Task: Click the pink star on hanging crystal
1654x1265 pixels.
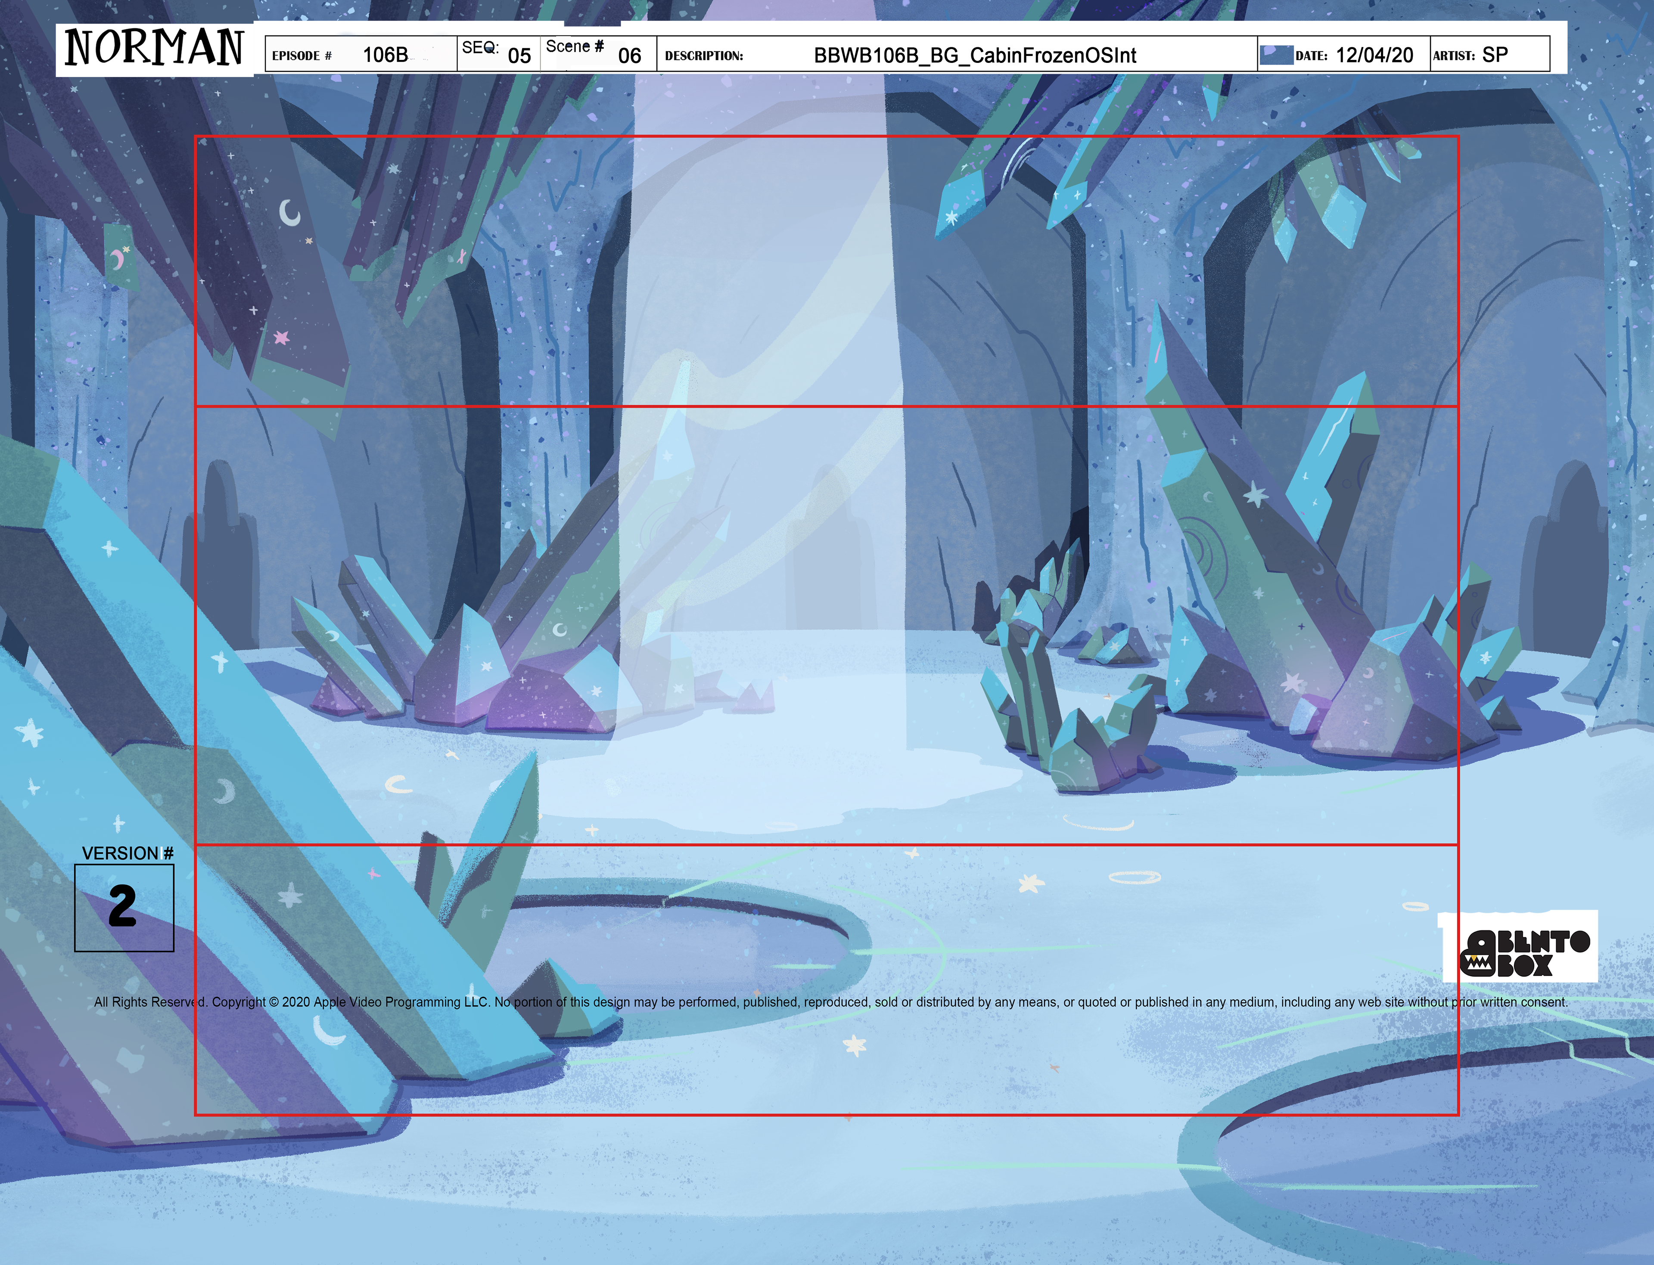Action: 282,337
